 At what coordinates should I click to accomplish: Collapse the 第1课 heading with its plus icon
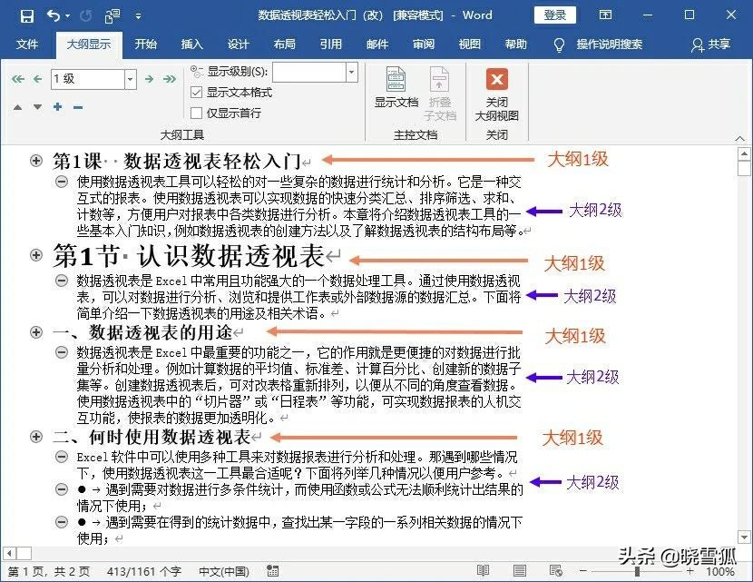tap(35, 161)
